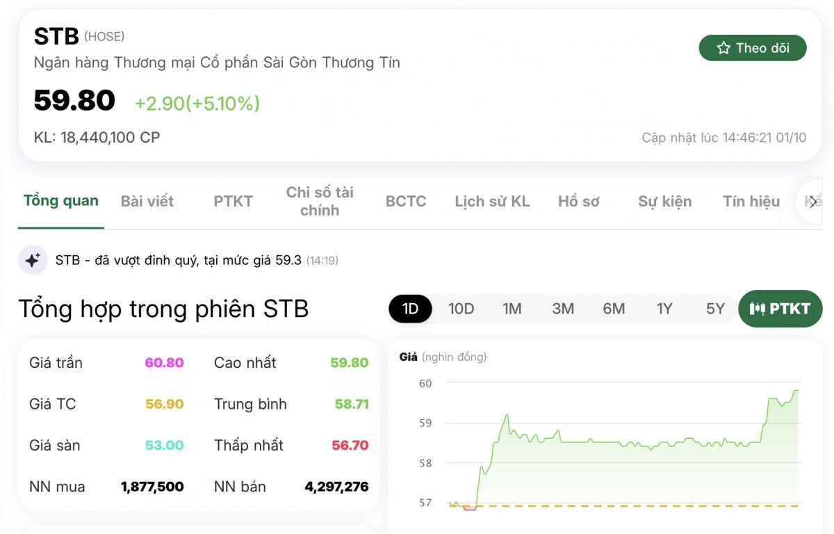Select the 5Y chart range

coord(715,309)
